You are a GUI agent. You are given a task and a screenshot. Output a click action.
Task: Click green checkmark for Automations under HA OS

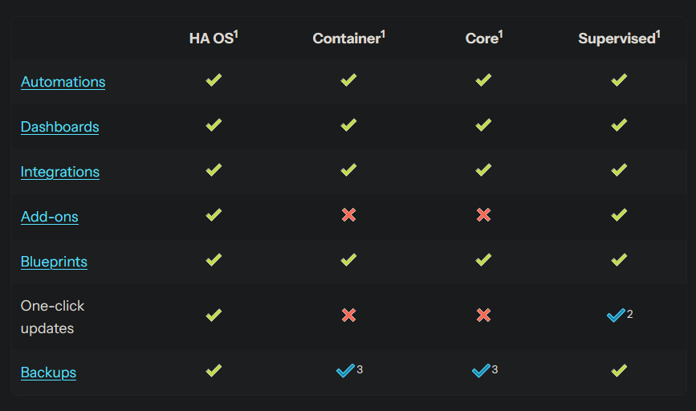(214, 80)
